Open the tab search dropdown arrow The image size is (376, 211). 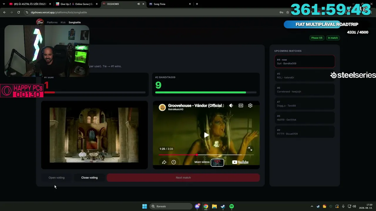click(4, 4)
